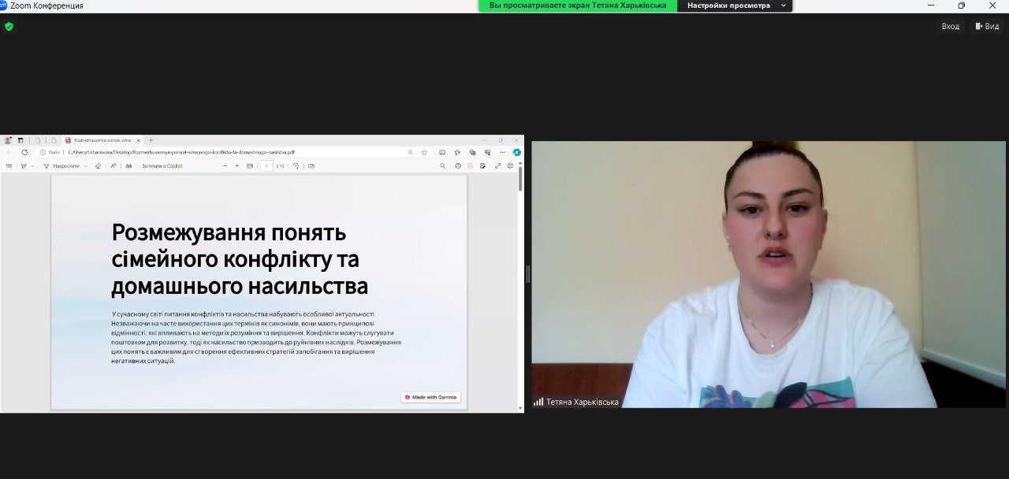Click the green screen-sharing notification banner
This screenshot has width=1009, height=479.
point(577,6)
